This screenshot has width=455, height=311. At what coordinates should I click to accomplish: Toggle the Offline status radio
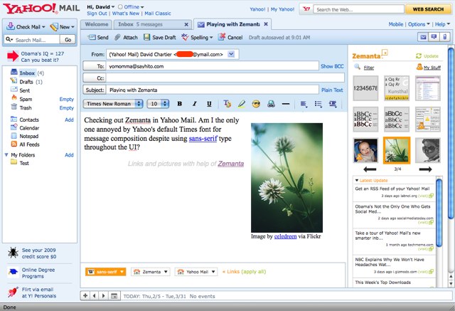(x=120, y=6)
